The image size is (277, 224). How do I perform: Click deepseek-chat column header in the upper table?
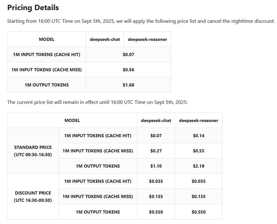pos(105,39)
